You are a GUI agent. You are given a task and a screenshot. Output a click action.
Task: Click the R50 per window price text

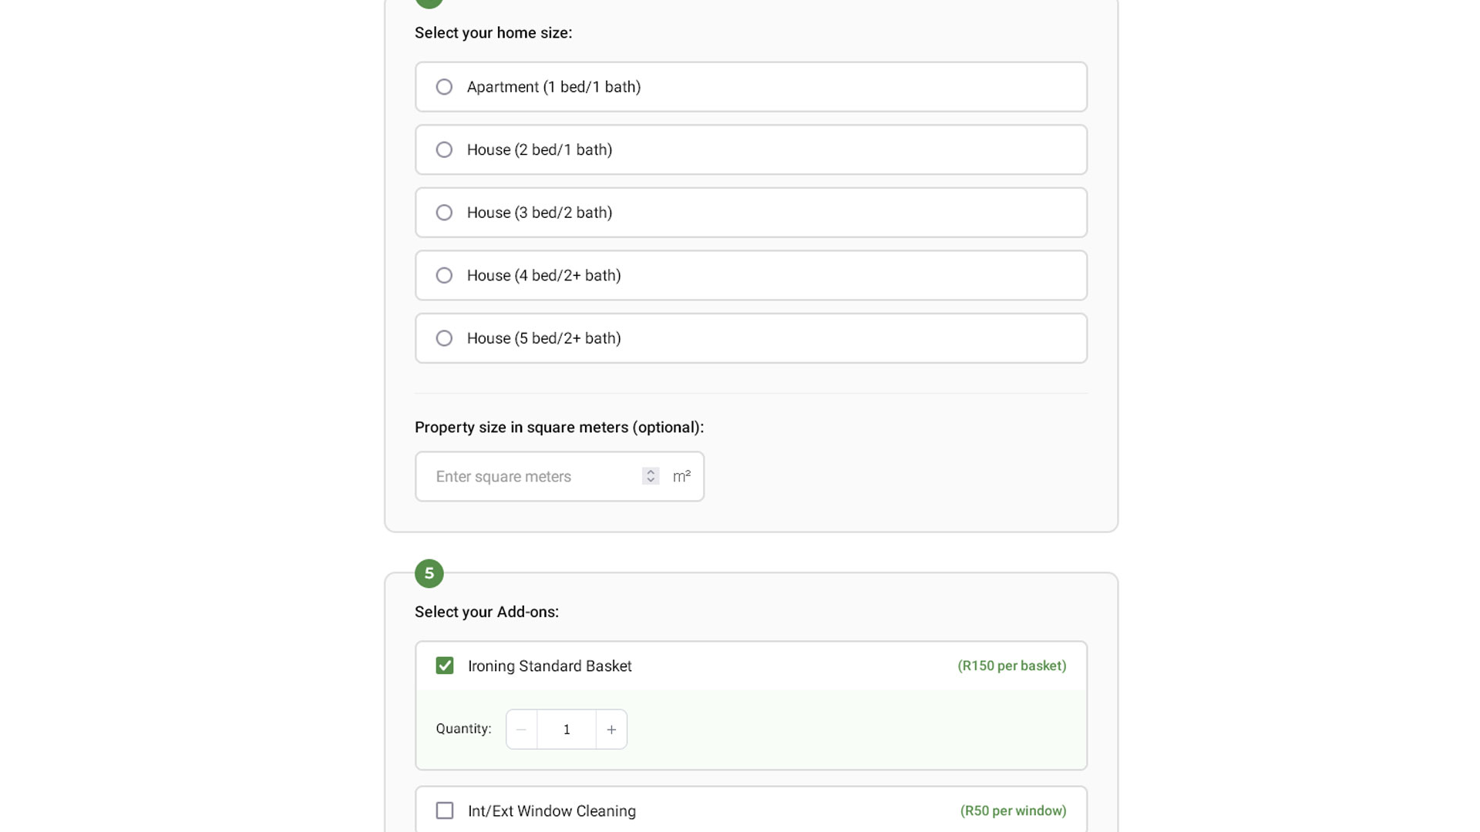[x=1013, y=810]
